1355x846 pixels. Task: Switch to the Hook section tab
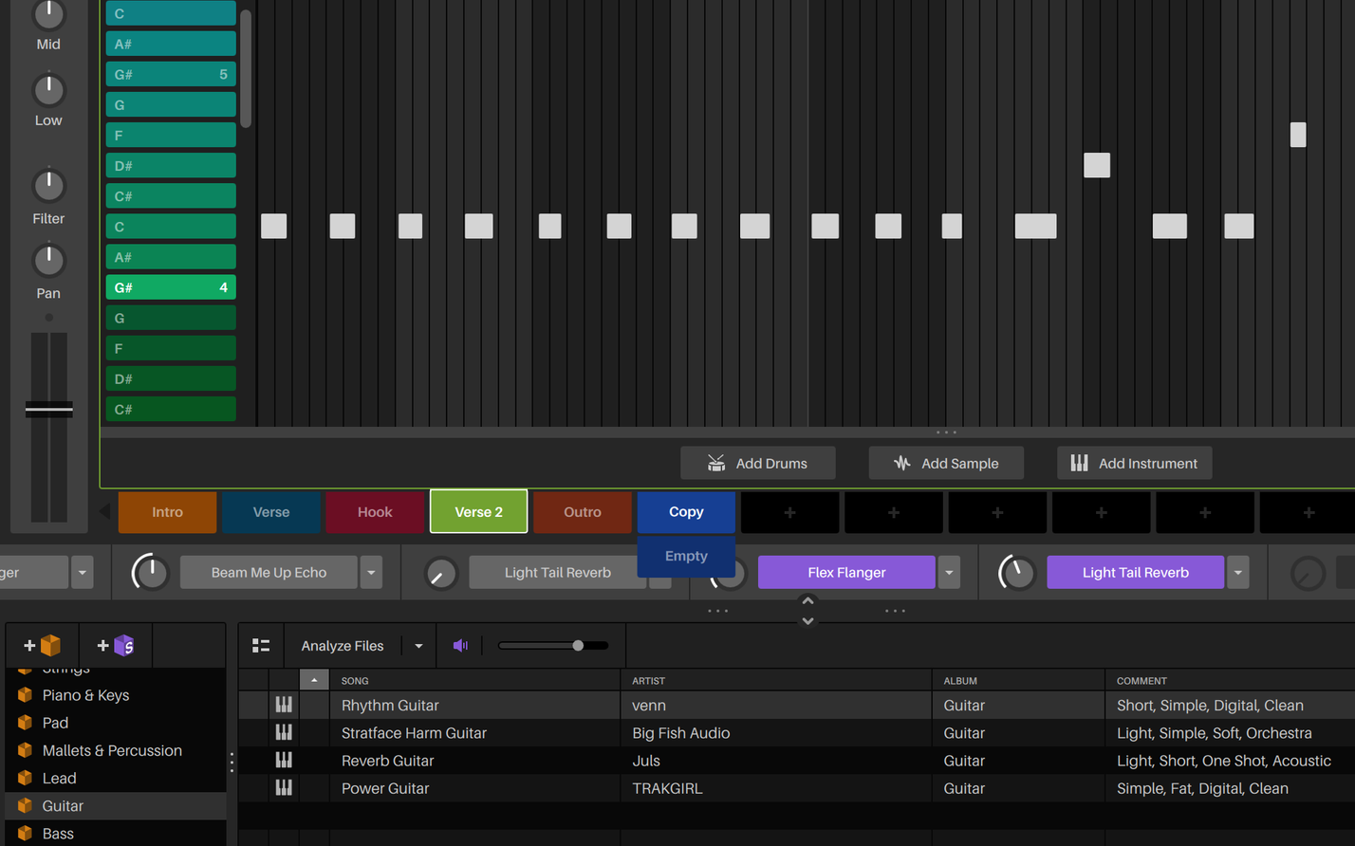click(x=375, y=511)
